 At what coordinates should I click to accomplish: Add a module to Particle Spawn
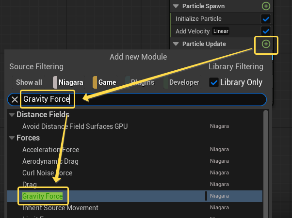266,6
